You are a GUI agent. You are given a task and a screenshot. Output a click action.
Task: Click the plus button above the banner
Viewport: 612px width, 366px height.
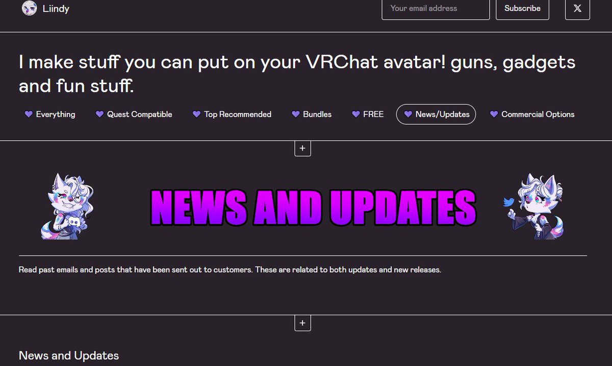click(x=302, y=148)
